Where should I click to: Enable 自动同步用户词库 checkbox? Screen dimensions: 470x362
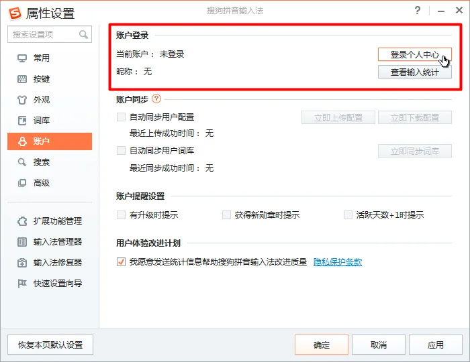[122, 151]
